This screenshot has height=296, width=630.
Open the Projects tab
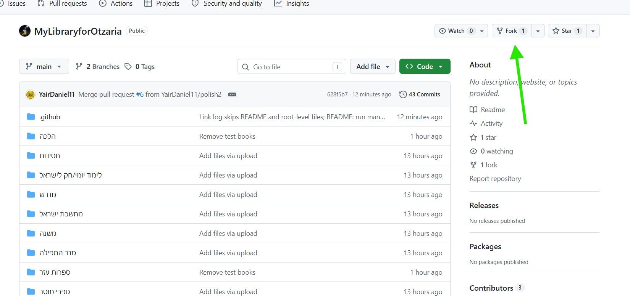point(162,3)
